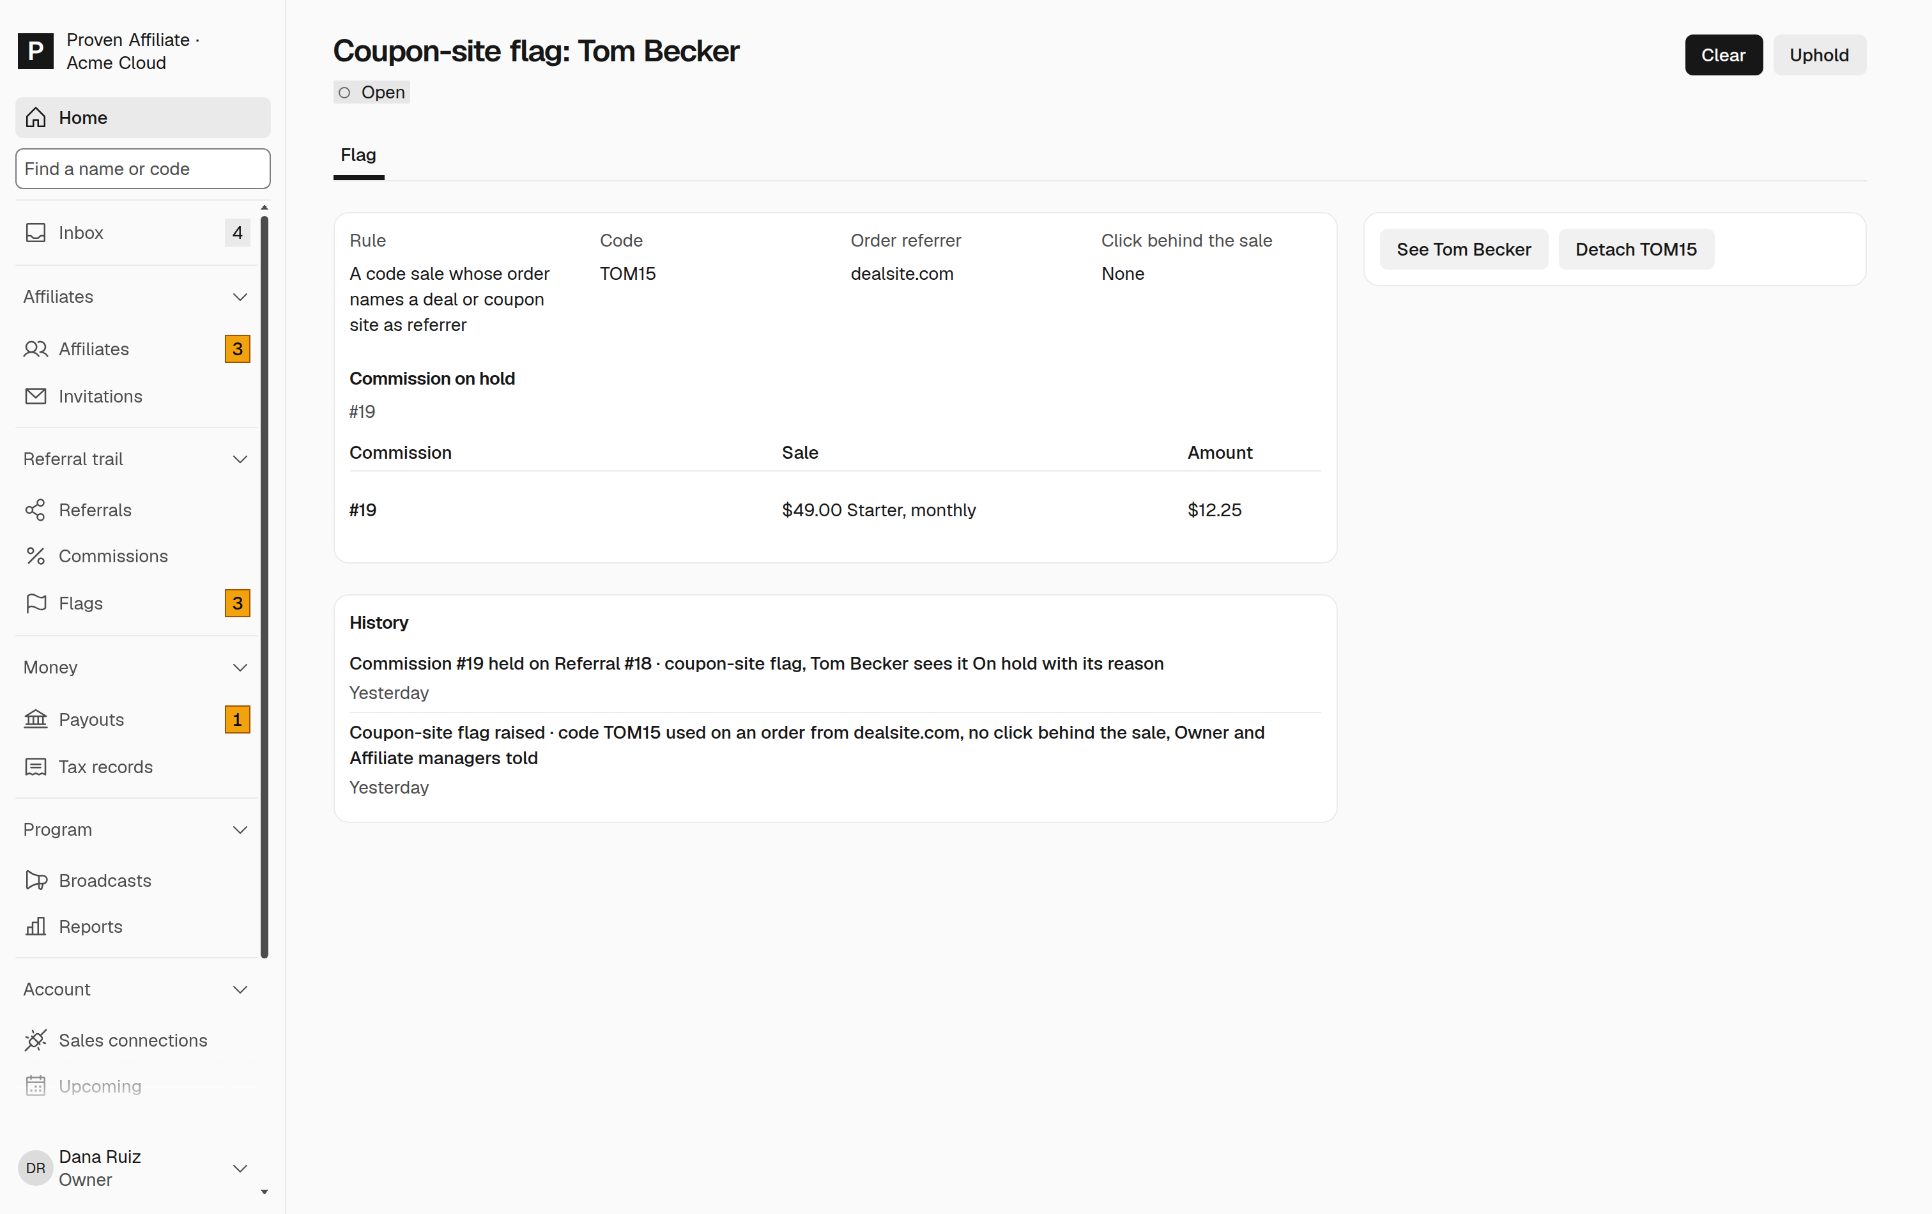Click the Sales connections plug icon
Viewport: 1932px width, 1214px height.
pyautogui.click(x=35, y=1041)
